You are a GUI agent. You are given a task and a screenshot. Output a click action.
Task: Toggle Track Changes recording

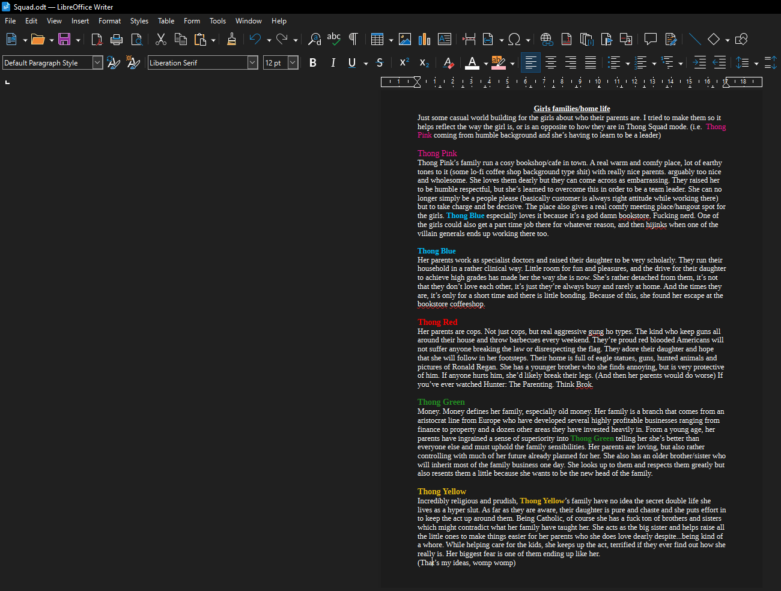[x=671, y=40]
